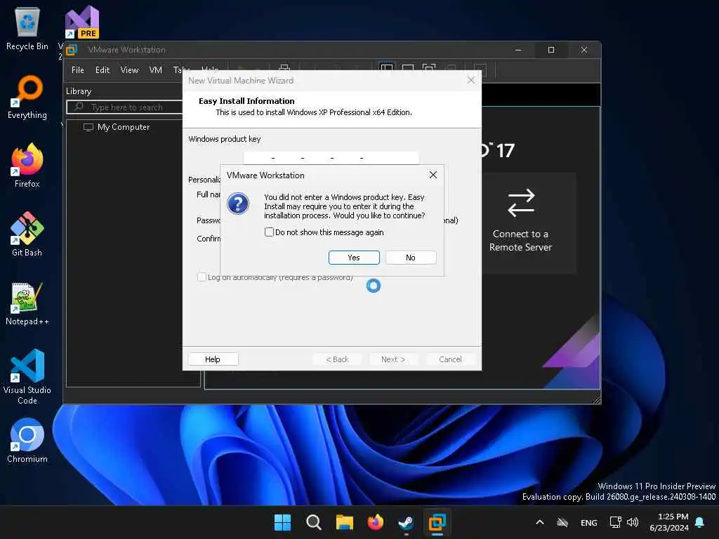Click the network tray icon
The width and height of the screenshot is (719, 539).
[615, 522]
